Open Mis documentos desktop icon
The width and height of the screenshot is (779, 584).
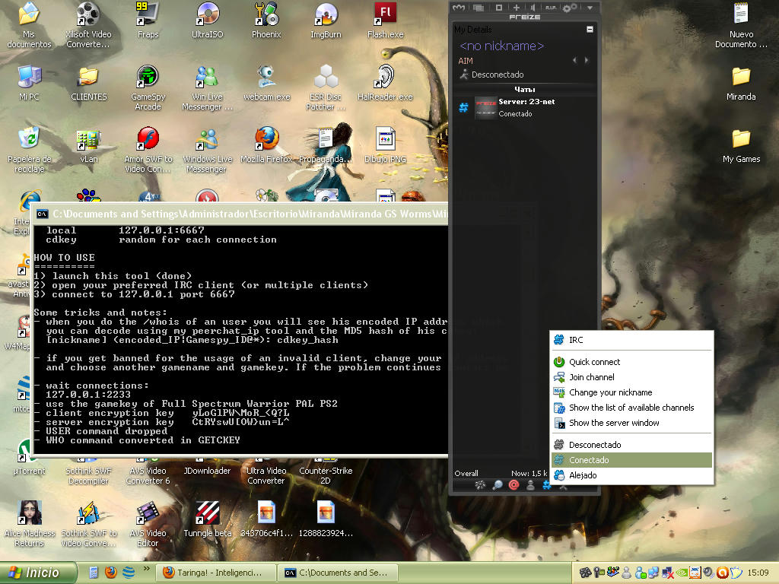click(x=29, y=25)
